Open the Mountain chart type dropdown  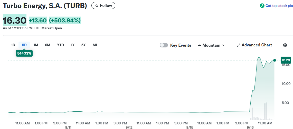pos(211,45)
